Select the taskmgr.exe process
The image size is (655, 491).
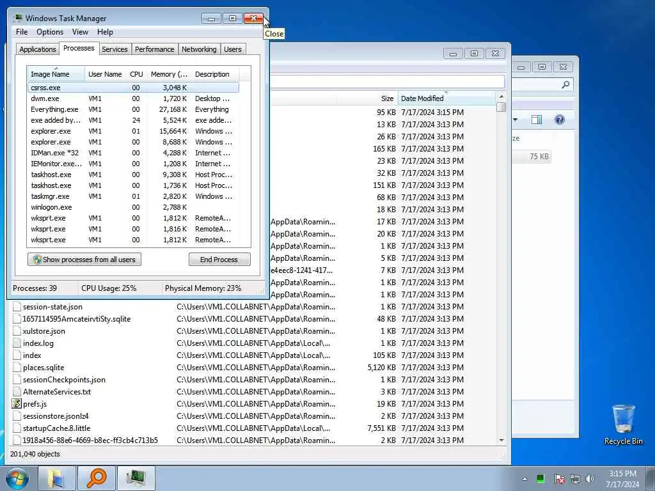pyautogui.click(x=133, y=196)
